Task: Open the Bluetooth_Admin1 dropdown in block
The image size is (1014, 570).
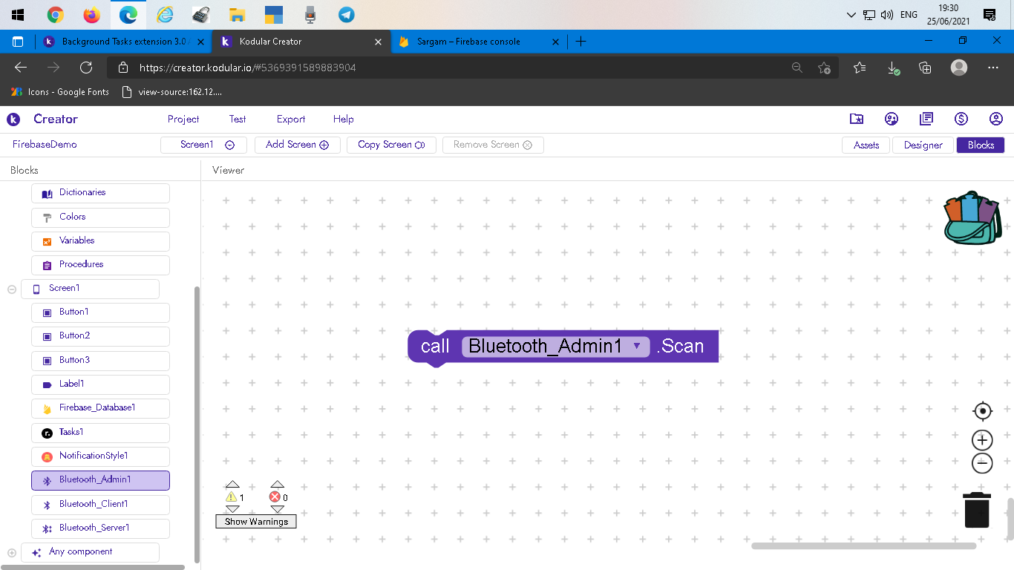Action: click(x=637, y=346)
